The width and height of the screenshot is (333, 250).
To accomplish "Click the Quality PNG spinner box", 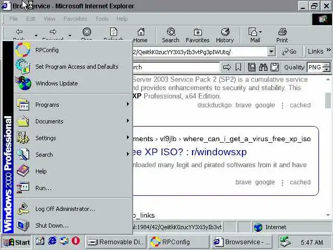I will tap(318, 67).
